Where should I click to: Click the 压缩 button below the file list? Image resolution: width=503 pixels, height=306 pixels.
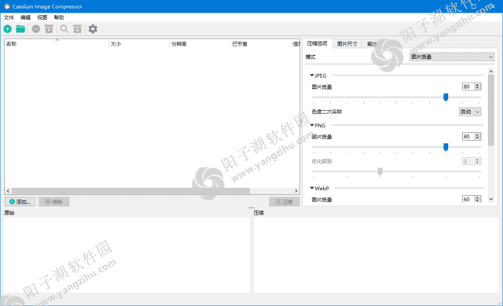pos(284,201)
